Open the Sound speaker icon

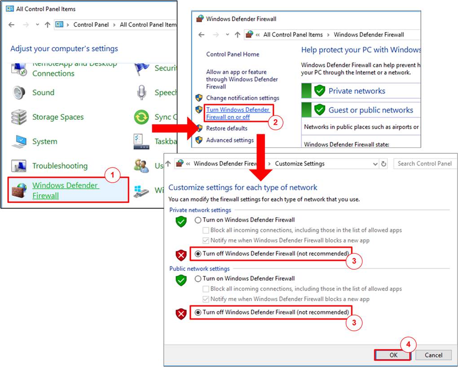19,92
